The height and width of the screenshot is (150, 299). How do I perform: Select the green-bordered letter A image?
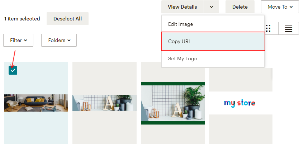tap(173, 103)
